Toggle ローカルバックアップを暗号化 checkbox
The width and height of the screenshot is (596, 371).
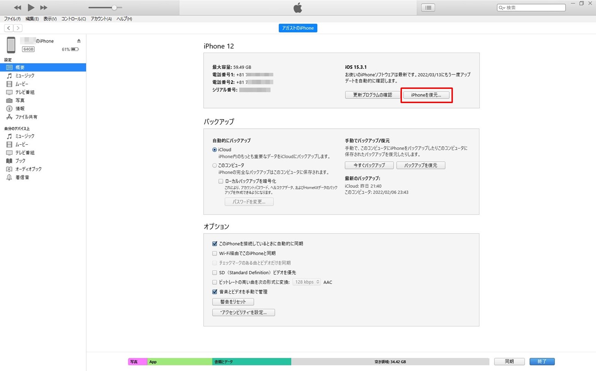[221, 181]
